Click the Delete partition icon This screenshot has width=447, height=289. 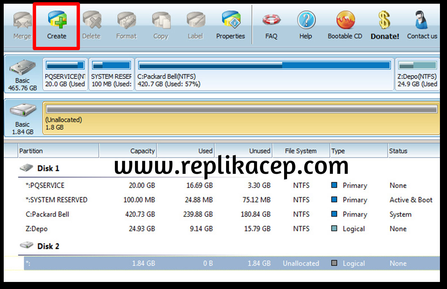(91, 25)
